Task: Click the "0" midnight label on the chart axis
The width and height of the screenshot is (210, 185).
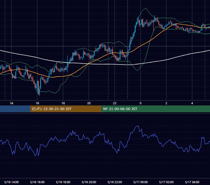Action: pos(141,103)
